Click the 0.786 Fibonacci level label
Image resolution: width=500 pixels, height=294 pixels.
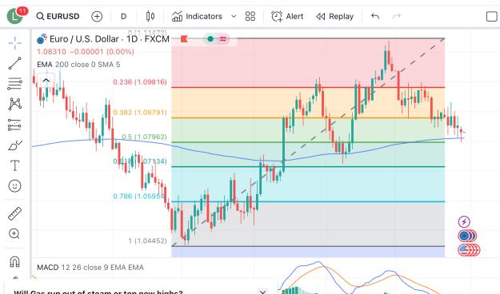point(140,197)
